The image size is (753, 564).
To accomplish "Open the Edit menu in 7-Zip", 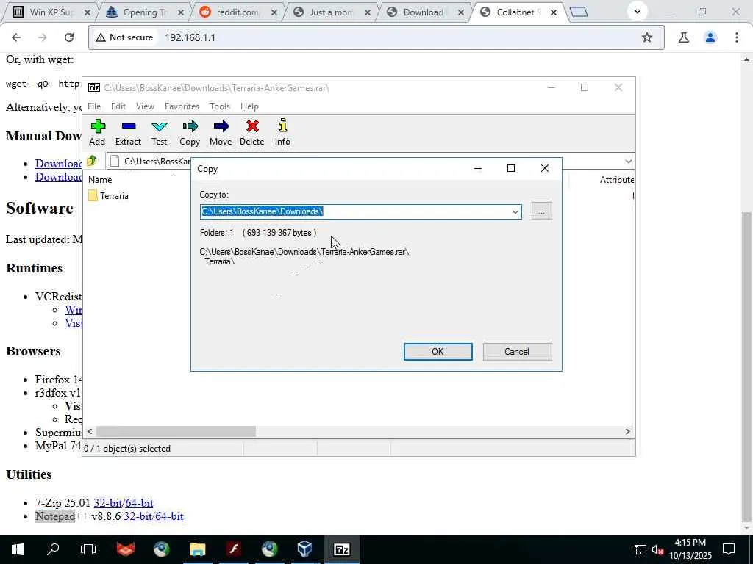I will 118,106.
